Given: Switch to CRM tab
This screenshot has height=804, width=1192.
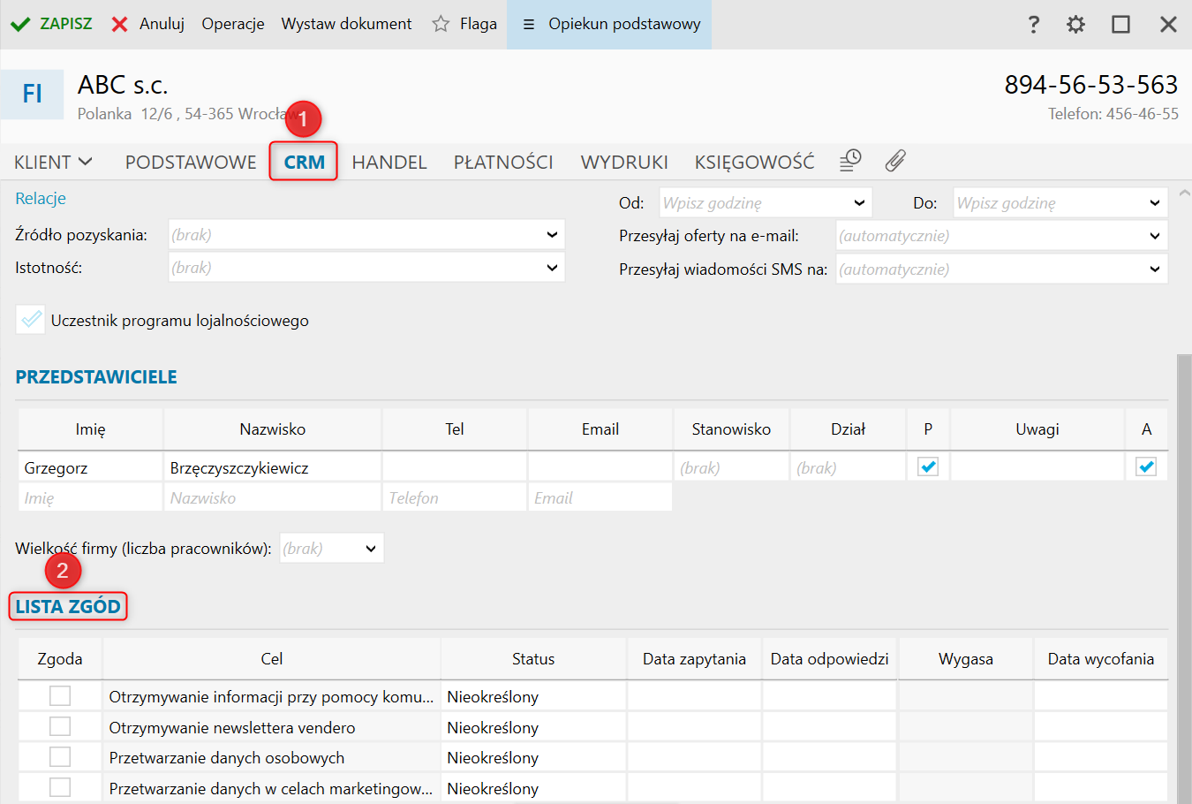Looking at the screenshot, I should tap(305, 163).
